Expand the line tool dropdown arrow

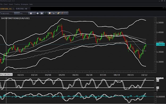[65, 13]
